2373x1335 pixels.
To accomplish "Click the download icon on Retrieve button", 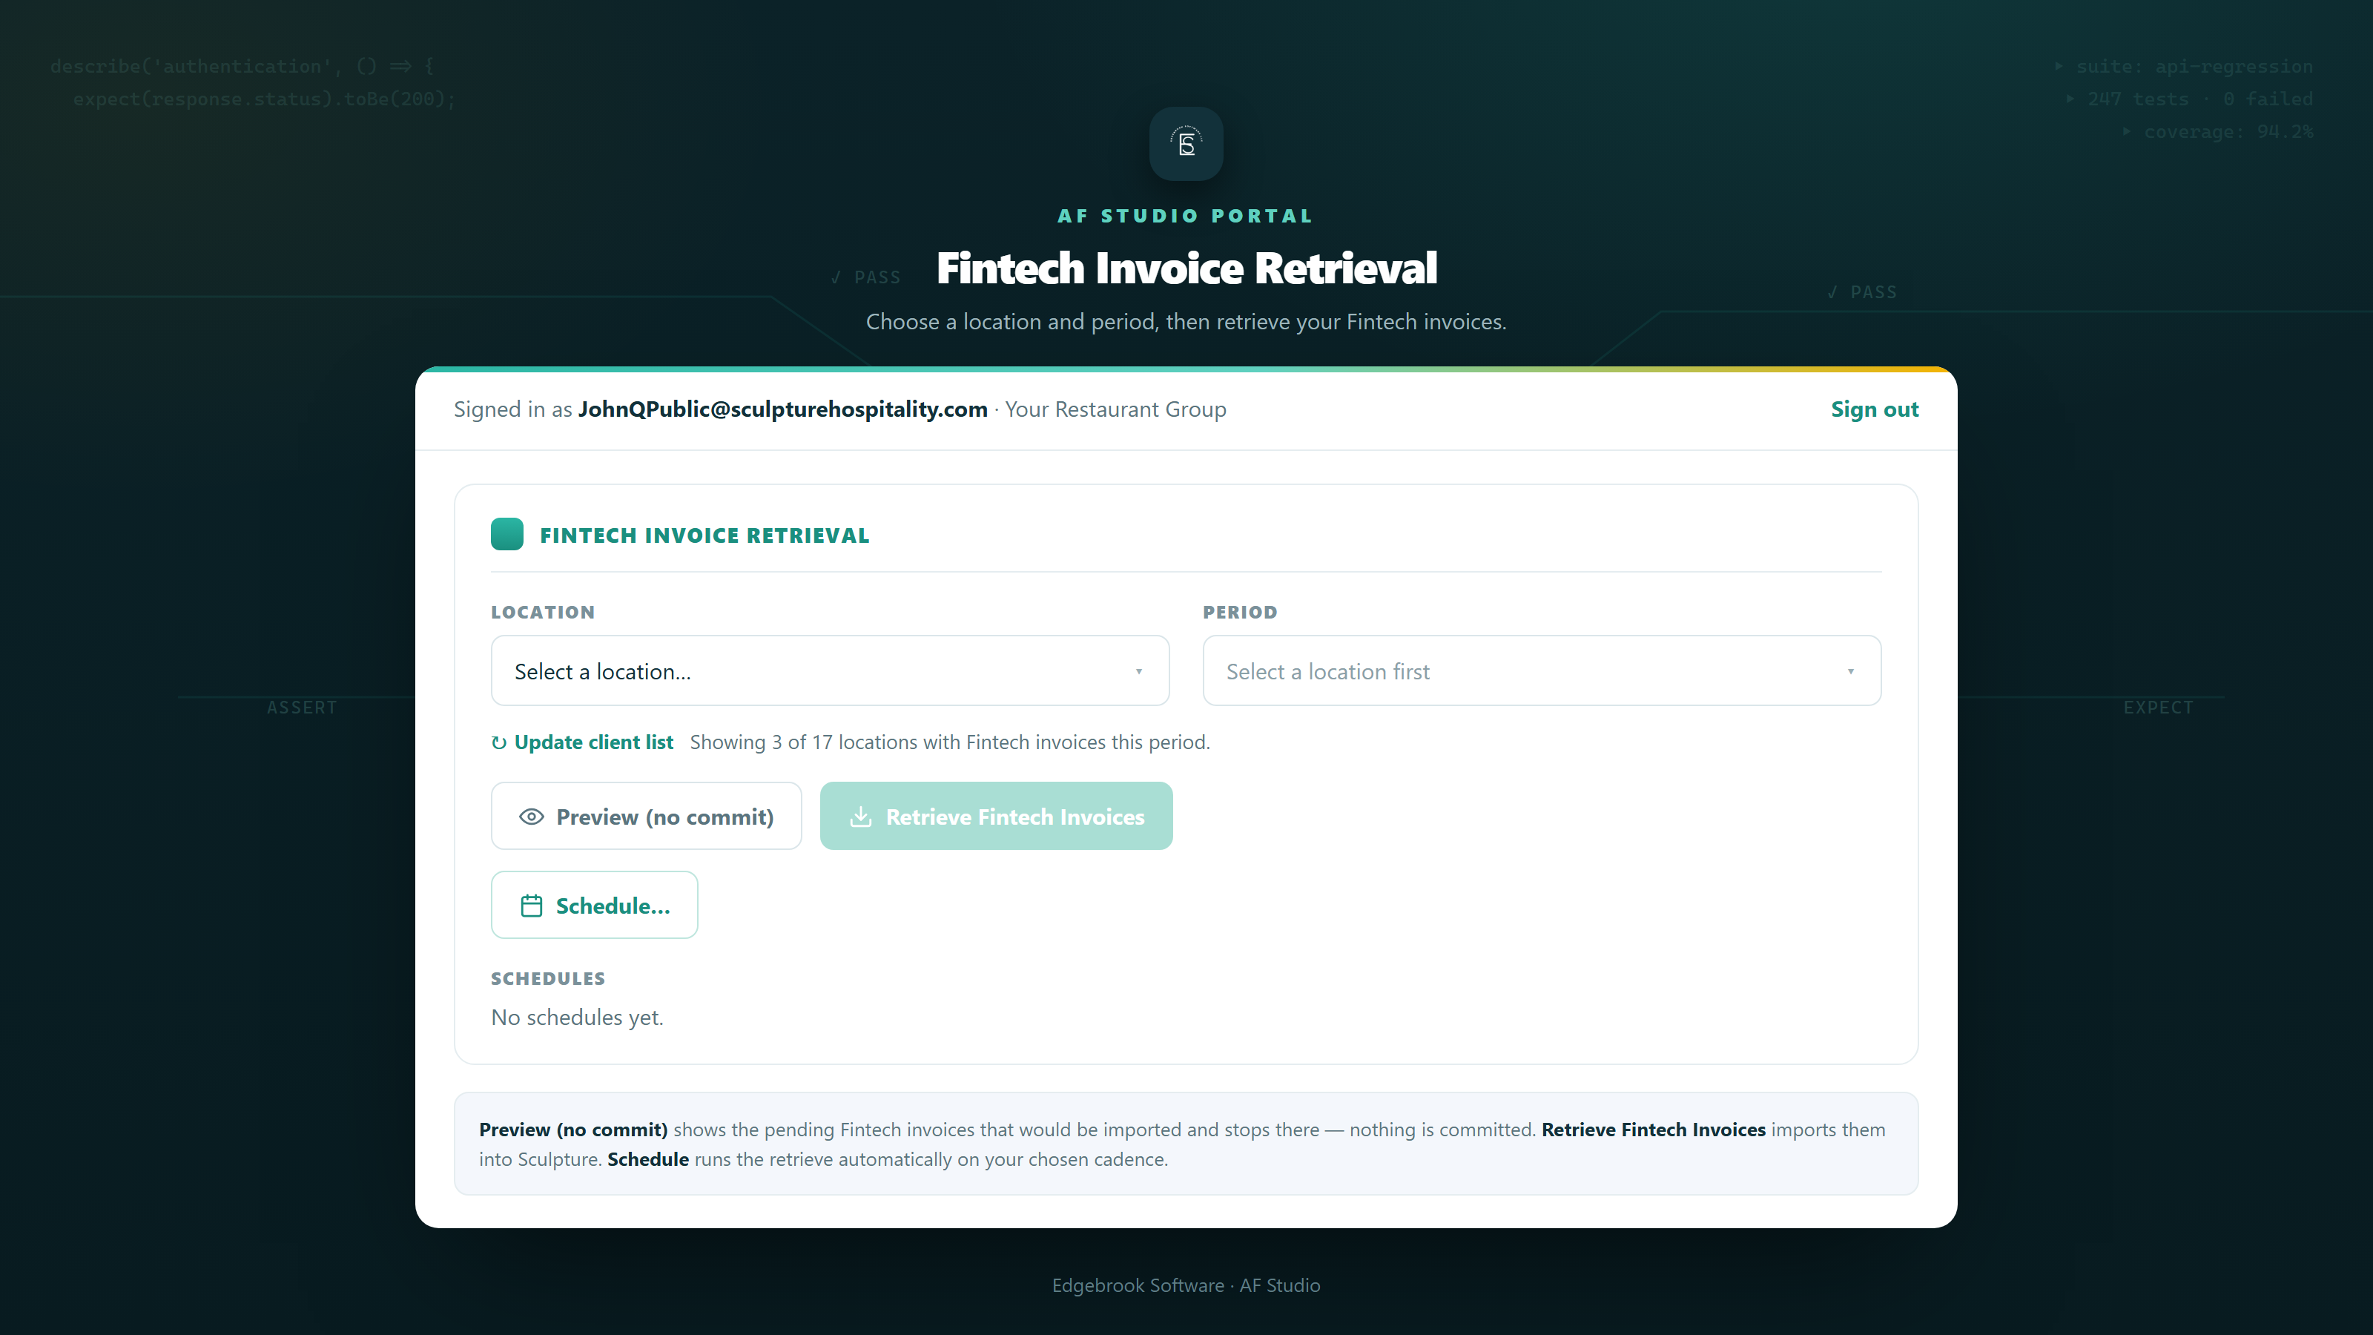I will 860,817.
